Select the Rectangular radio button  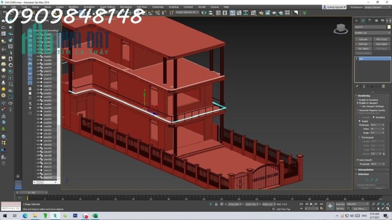pos(360,137)
